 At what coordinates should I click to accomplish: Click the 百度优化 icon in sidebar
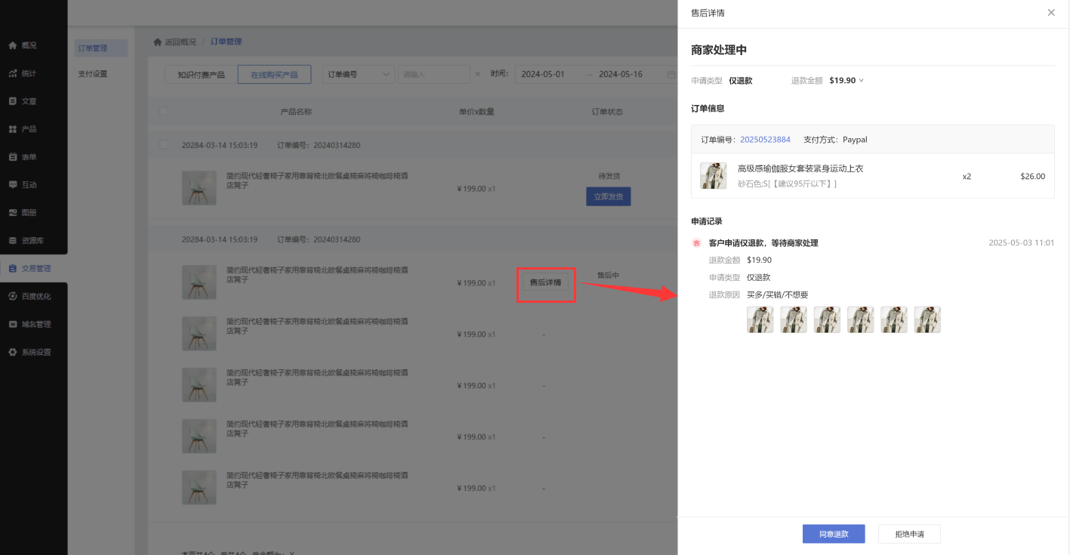pyautogui.click(x=13, y=297)
